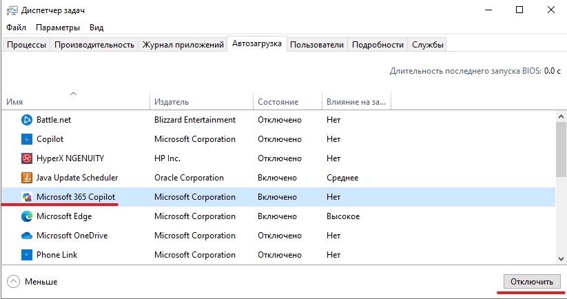Select the Battle.net row name
This screenshot has width=567, height=299.
click(x=54, y=120)
